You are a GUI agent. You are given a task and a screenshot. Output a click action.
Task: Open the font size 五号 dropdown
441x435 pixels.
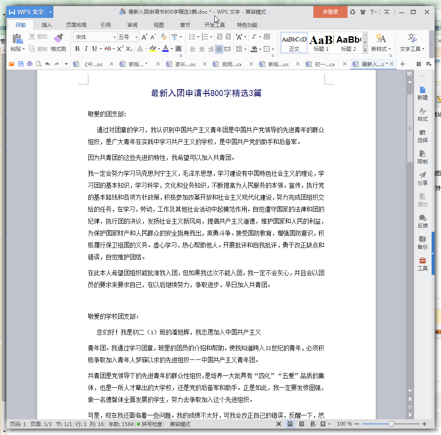137,37
